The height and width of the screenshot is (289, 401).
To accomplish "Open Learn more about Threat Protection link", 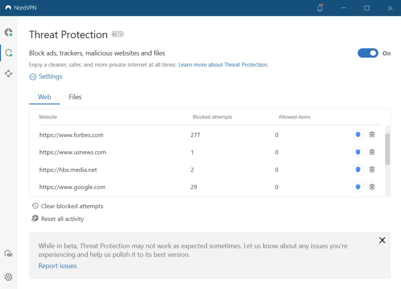I will click(223, 65).
